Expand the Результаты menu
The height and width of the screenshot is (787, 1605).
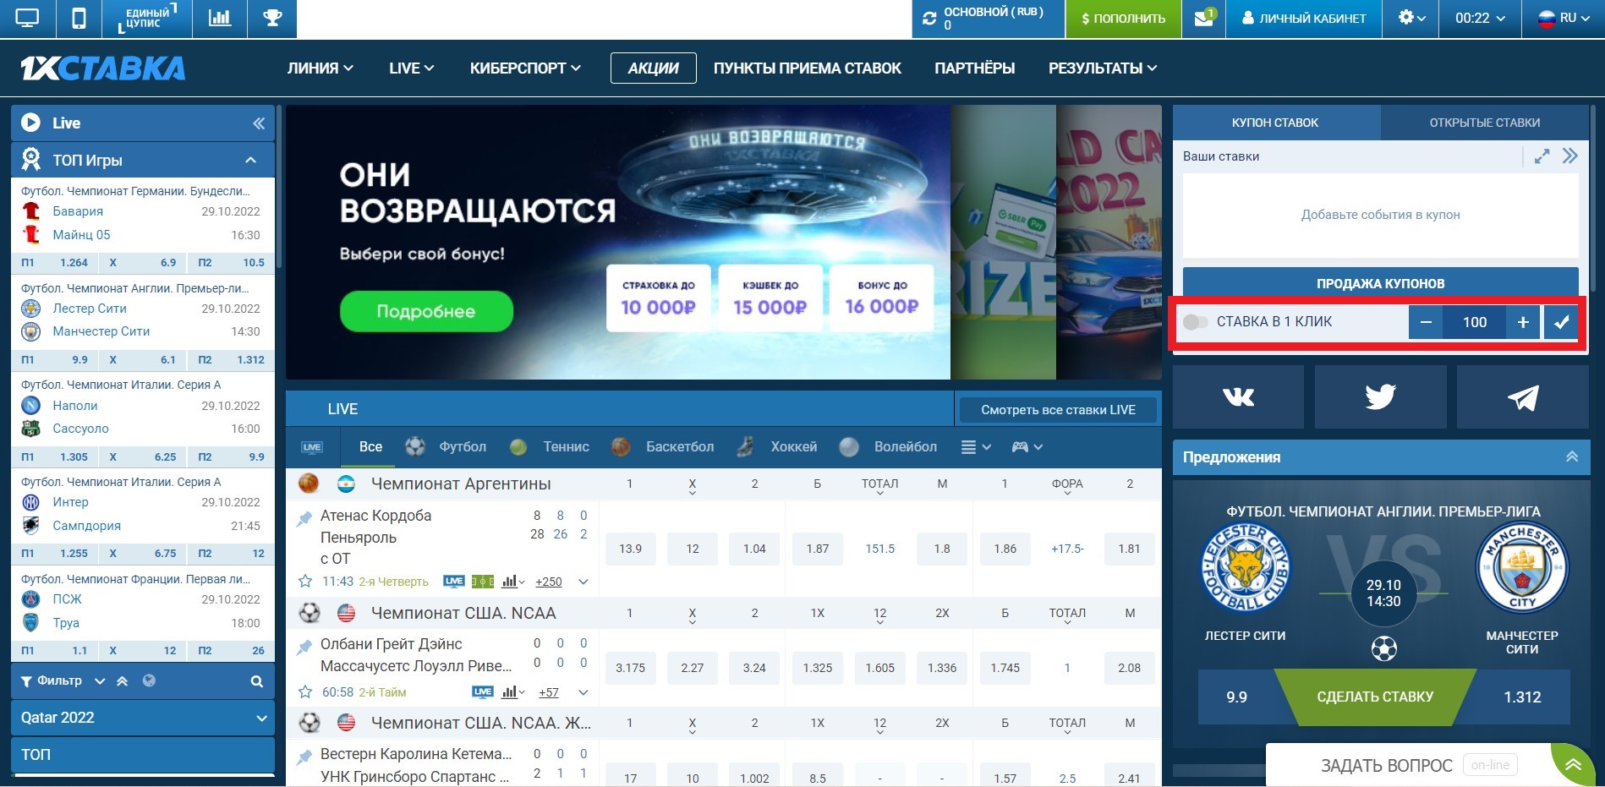pyautogui.click(x=1103, y=68)
